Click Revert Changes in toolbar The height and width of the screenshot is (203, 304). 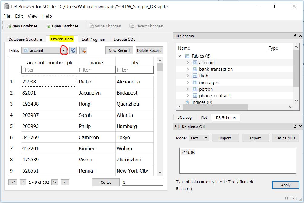(146, 26)
